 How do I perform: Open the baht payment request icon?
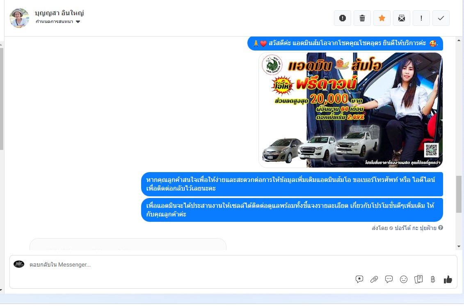tap(433, 279)
